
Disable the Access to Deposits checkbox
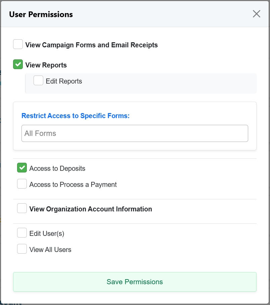(22, 168)
